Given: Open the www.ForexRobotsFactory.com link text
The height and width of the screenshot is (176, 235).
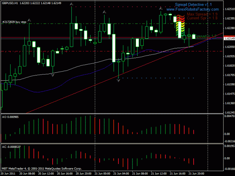Looking at the screenshot, I should pyautogui.click(x=193, y=9).
